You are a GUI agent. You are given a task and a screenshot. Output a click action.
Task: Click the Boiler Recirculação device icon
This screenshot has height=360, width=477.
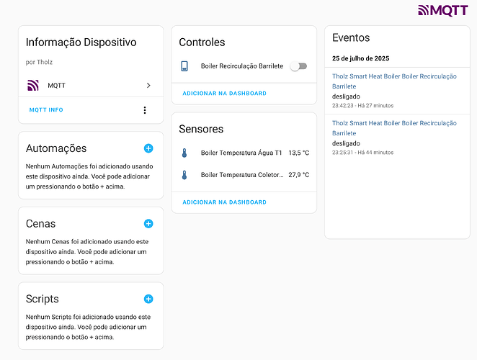(x=184, y=66)
